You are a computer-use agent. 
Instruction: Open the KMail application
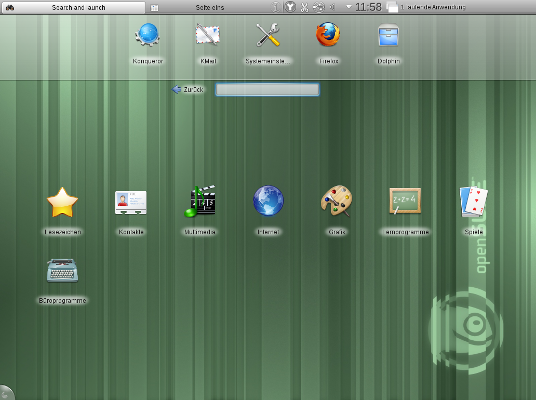pos(208,36)
